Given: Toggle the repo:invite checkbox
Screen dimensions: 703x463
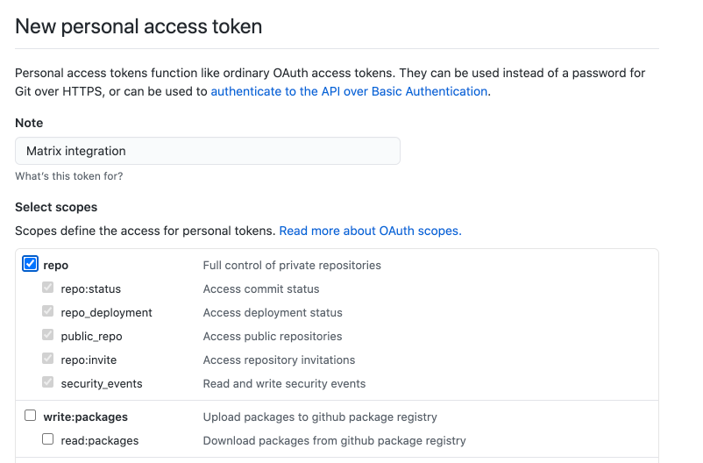Looking at the screenshot, I should coord(47,359).
